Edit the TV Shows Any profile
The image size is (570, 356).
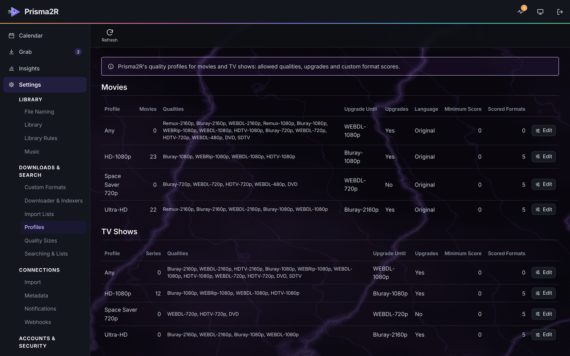(543, 272)
